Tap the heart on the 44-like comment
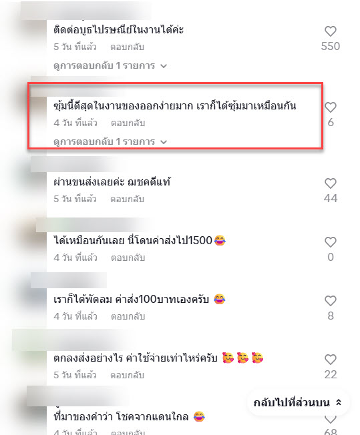This screenshot has height=435, width=360. tap(330, 183)
